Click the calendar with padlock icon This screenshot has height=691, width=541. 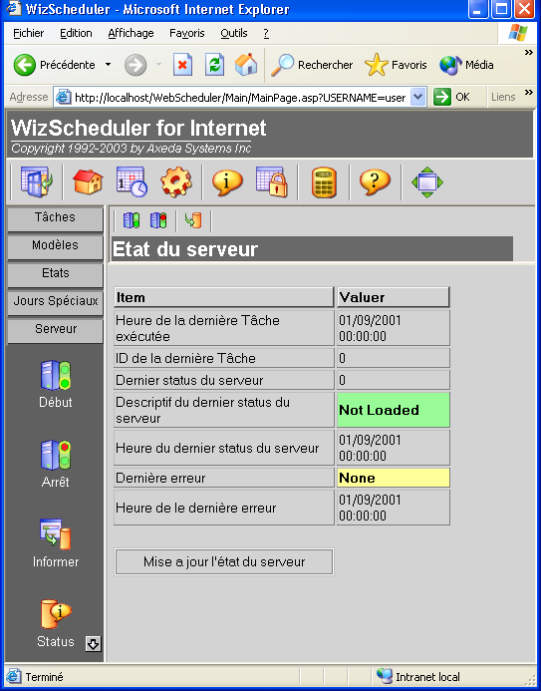pyautogui.click(x=272, y=181)
